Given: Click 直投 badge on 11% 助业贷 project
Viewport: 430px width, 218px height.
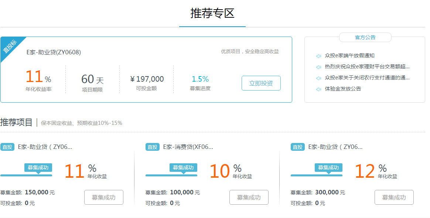Looking at the screenshot, I should click(x=7, y=147).
